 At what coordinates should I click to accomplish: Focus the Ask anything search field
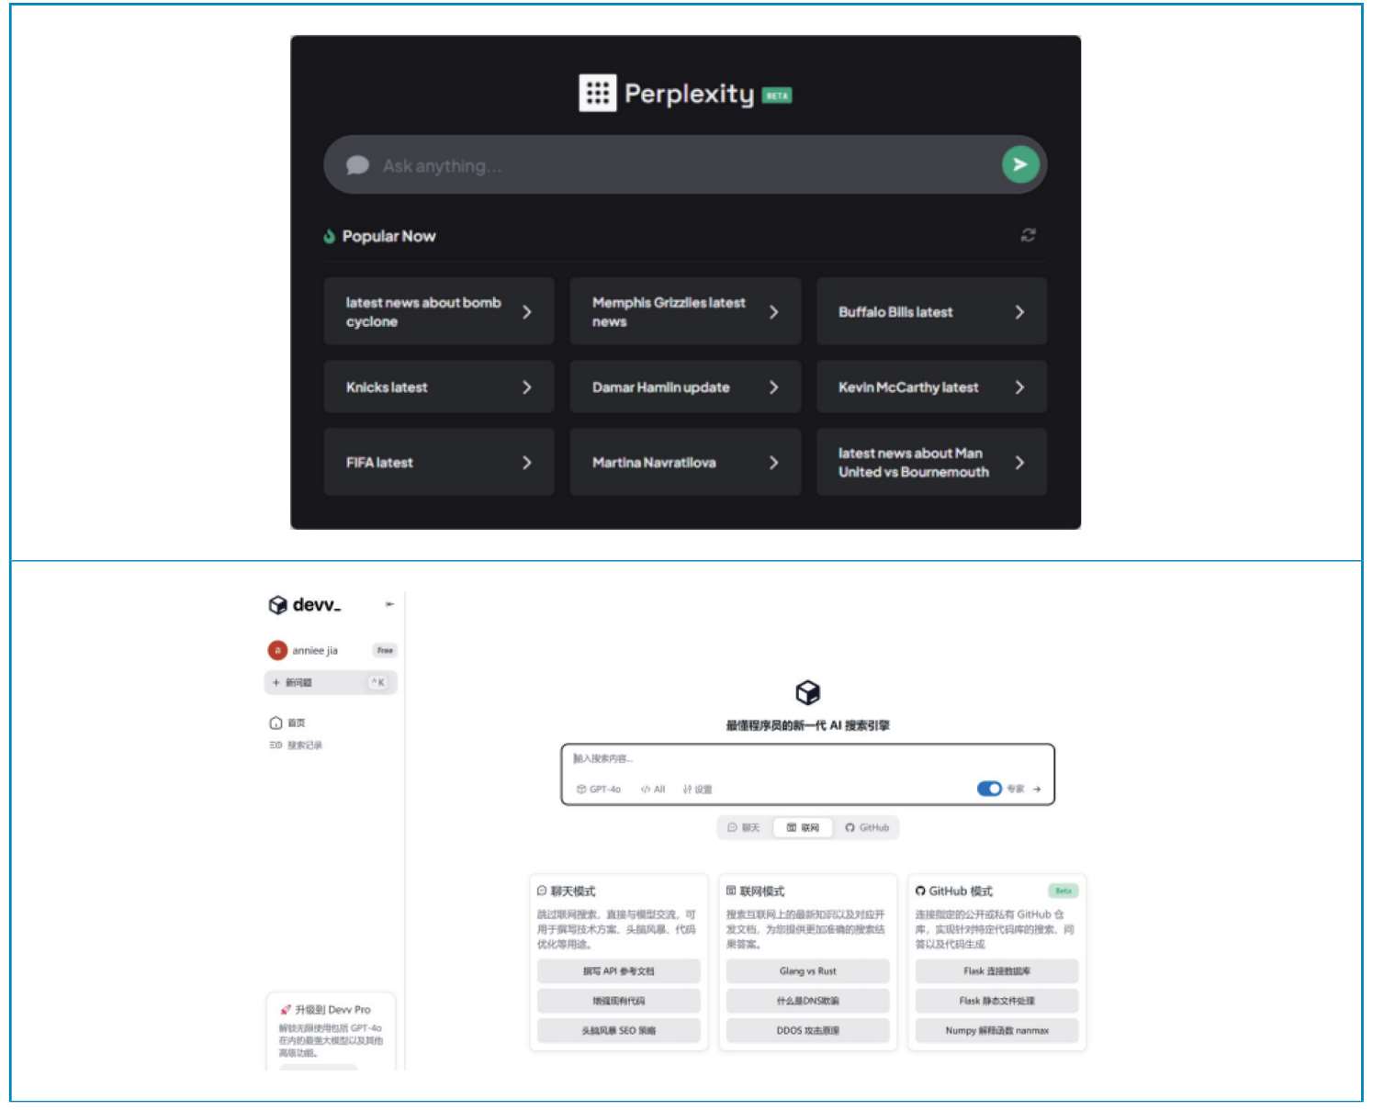(685, 165)
